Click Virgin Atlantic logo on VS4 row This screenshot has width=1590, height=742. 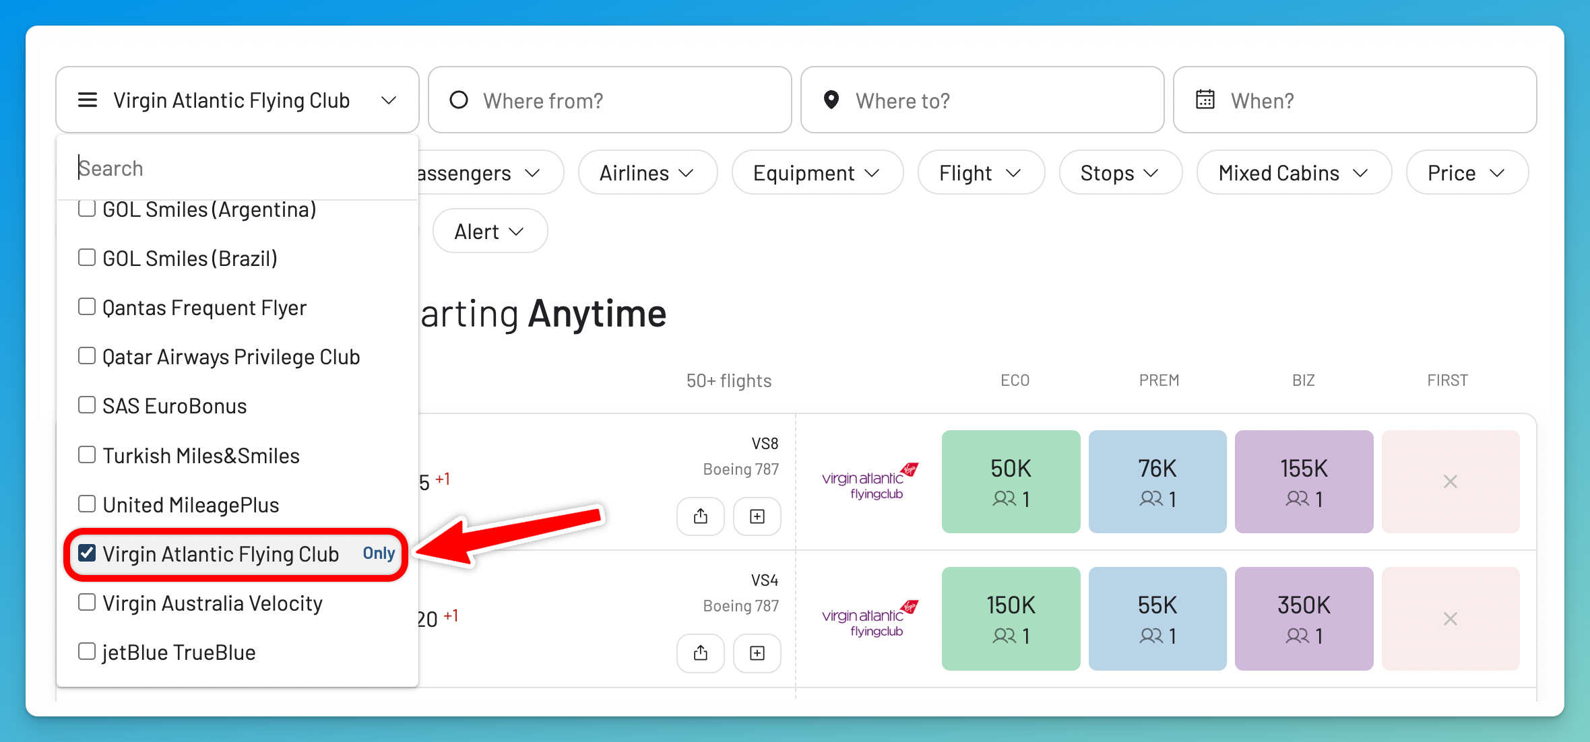click(870, 619)
